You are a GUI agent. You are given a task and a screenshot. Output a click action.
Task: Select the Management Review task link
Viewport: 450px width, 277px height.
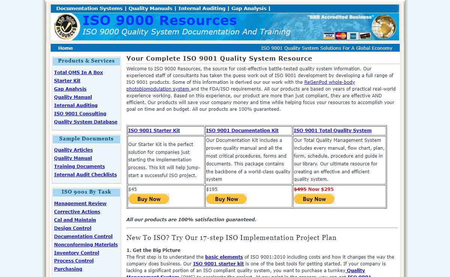(80, 203)
